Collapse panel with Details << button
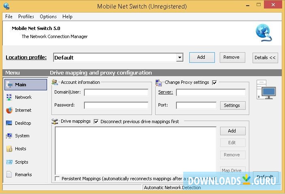285x194 pixels. point(265,58)
